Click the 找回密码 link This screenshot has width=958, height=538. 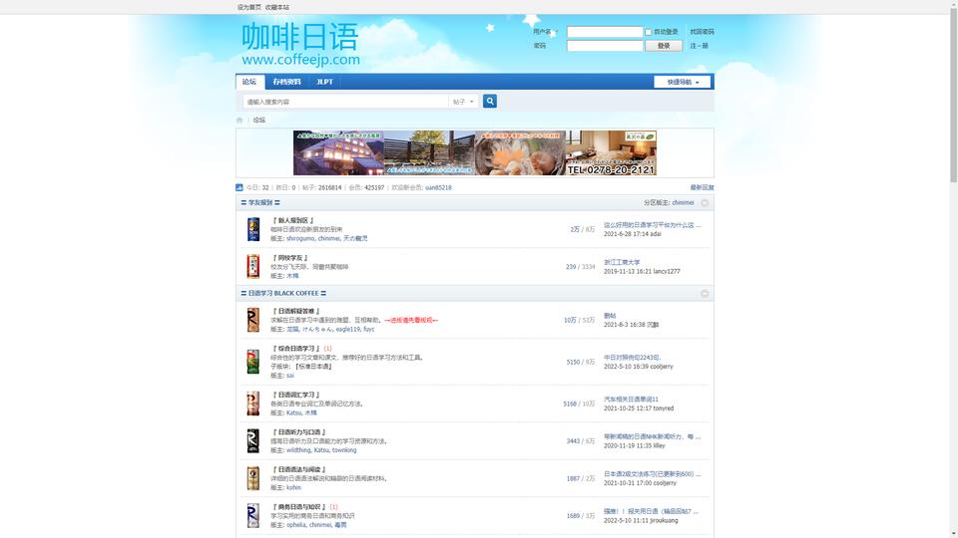pos(702,32)
